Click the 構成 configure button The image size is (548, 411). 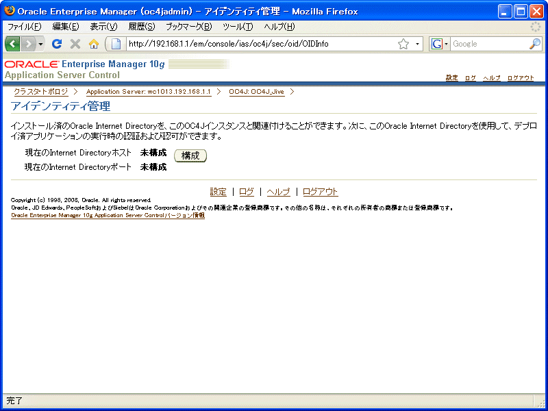(x=190, y=156)
